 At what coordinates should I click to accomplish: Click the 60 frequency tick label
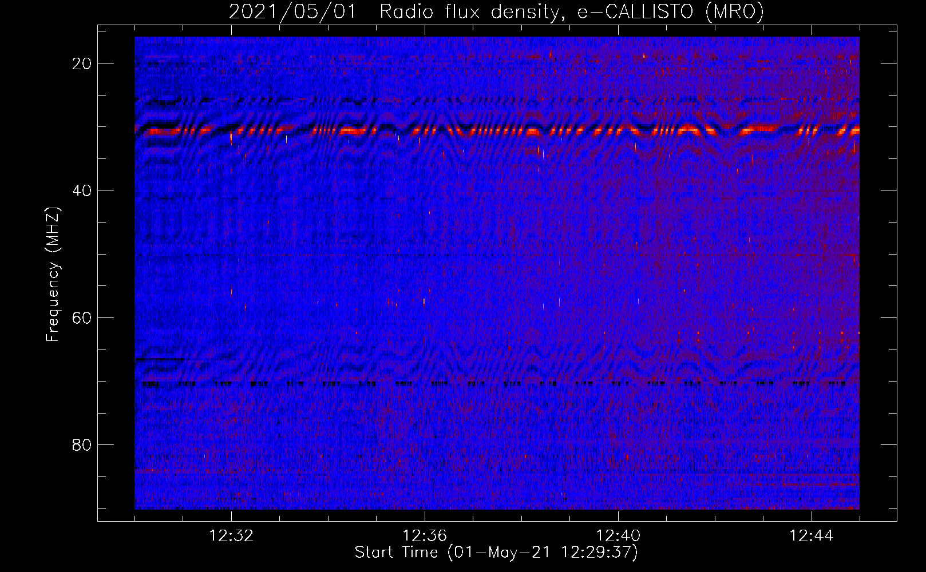click(x=82, y=317)
